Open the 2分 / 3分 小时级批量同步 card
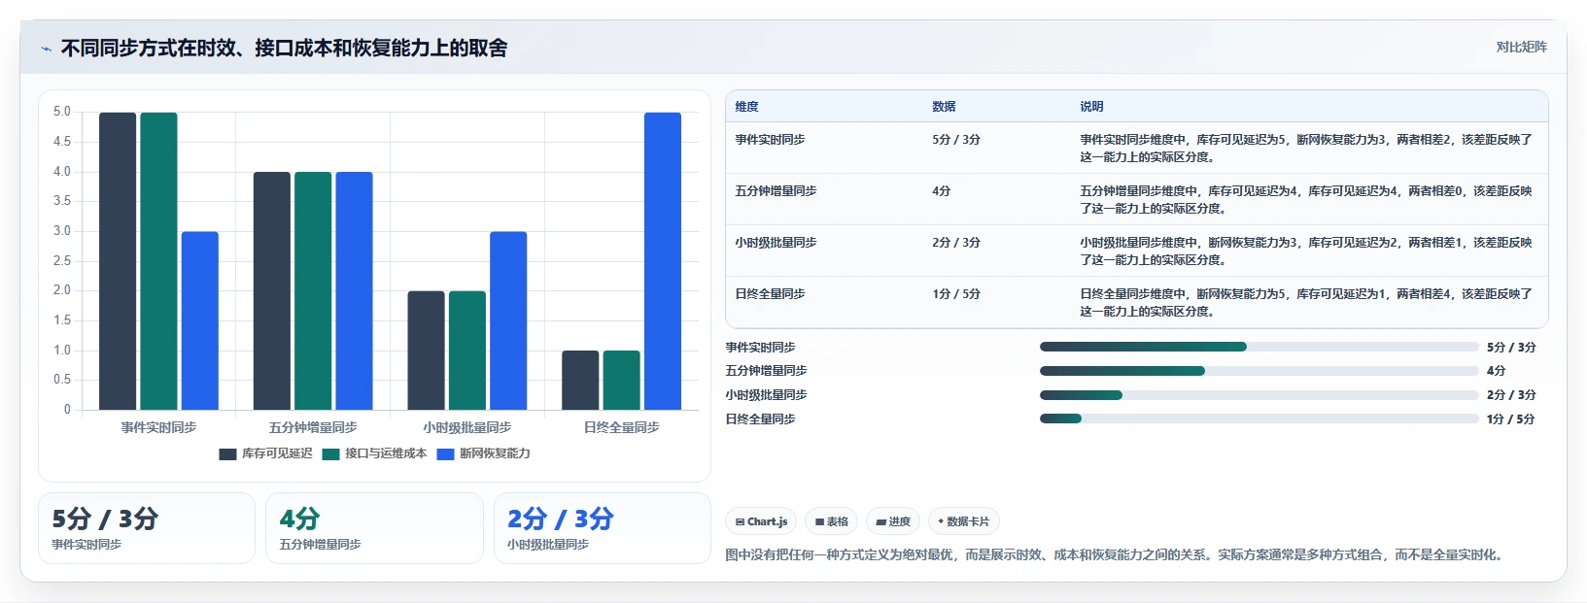This screenshot has height=603, width=1587. 603,528
